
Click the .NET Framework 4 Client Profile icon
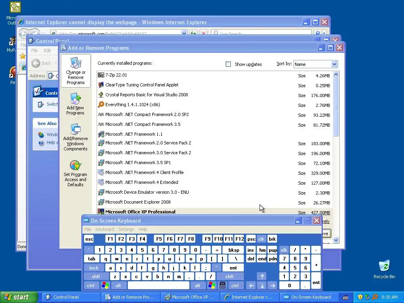pos(101,172)
